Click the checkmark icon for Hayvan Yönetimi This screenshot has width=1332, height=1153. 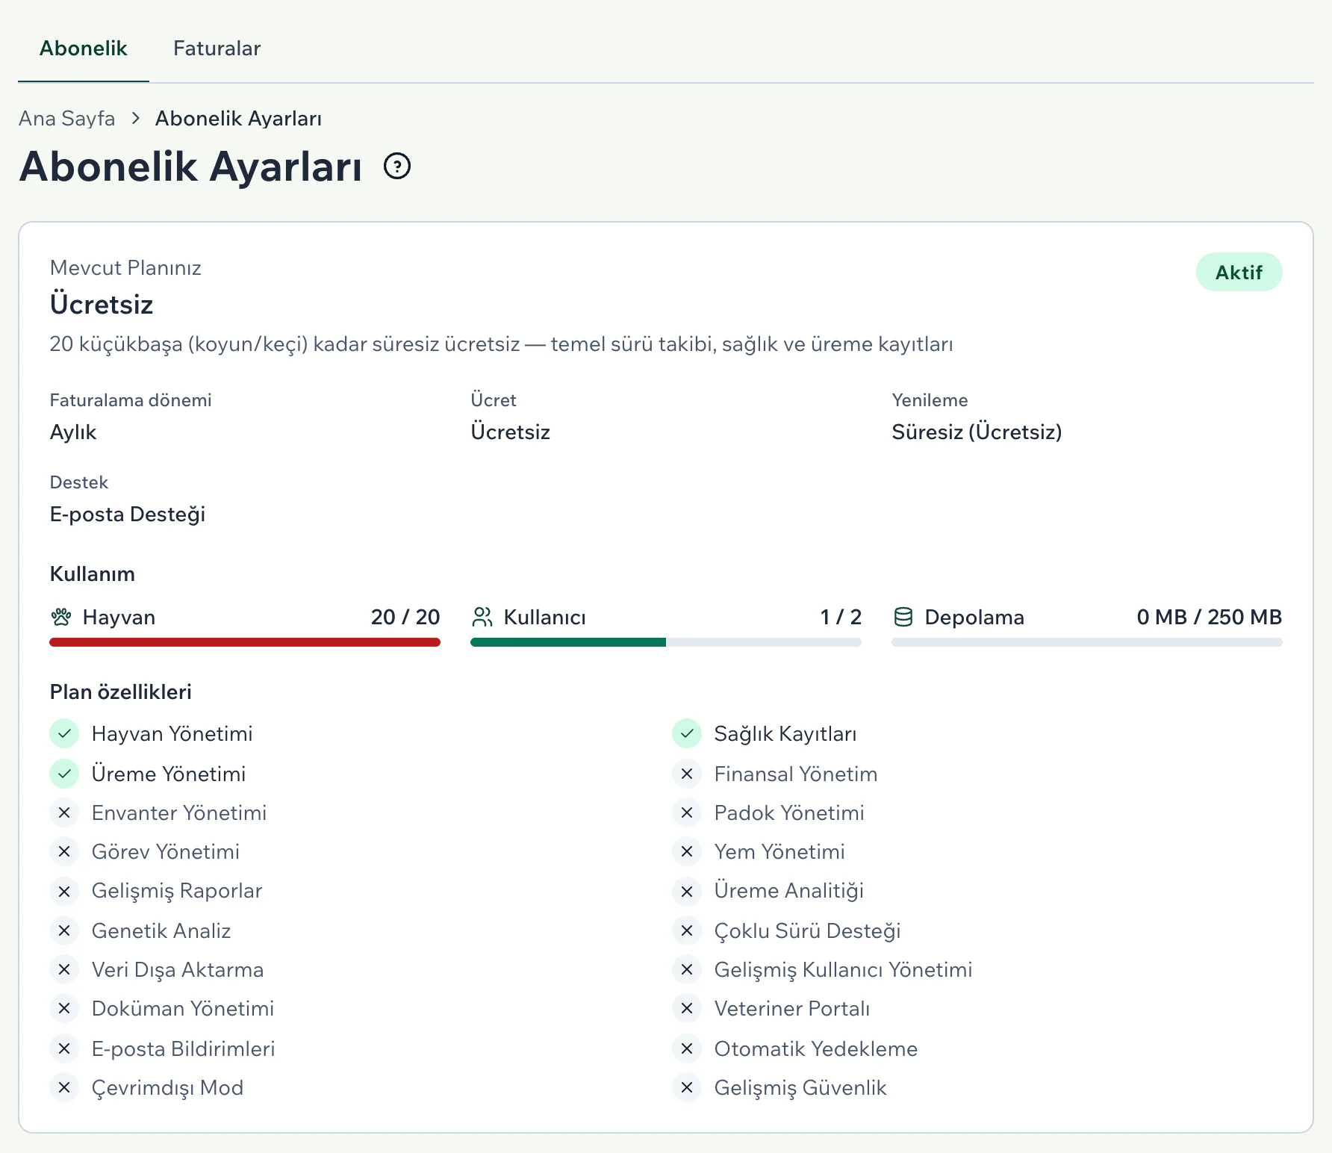pos(64,733)
